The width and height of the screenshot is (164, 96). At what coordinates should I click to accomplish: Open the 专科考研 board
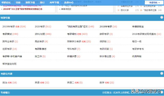point(72,49)
